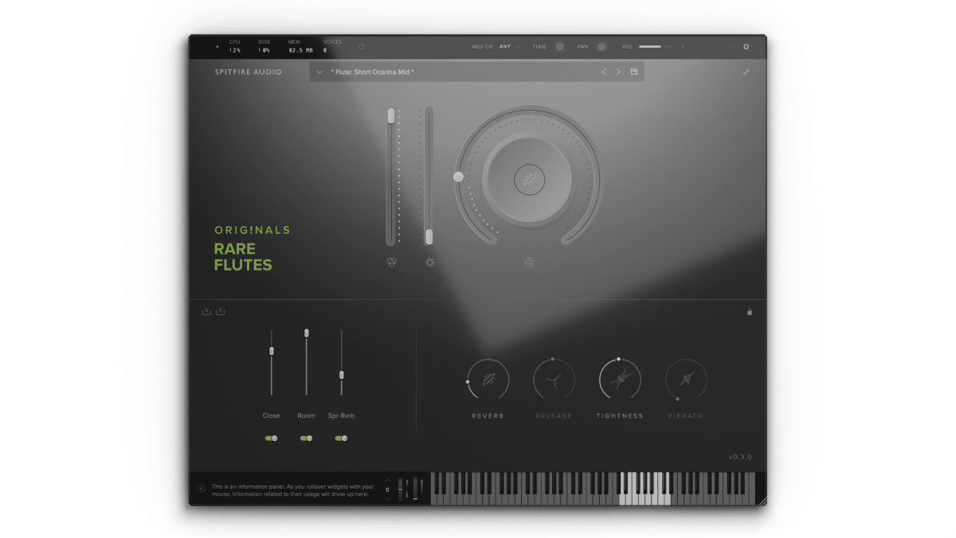Click the Tightness knob
Viewport: 956px width, 538px height.
(620, 380)
